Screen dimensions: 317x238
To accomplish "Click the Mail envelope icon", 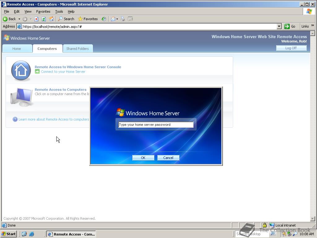I will [x=113, y=19].
